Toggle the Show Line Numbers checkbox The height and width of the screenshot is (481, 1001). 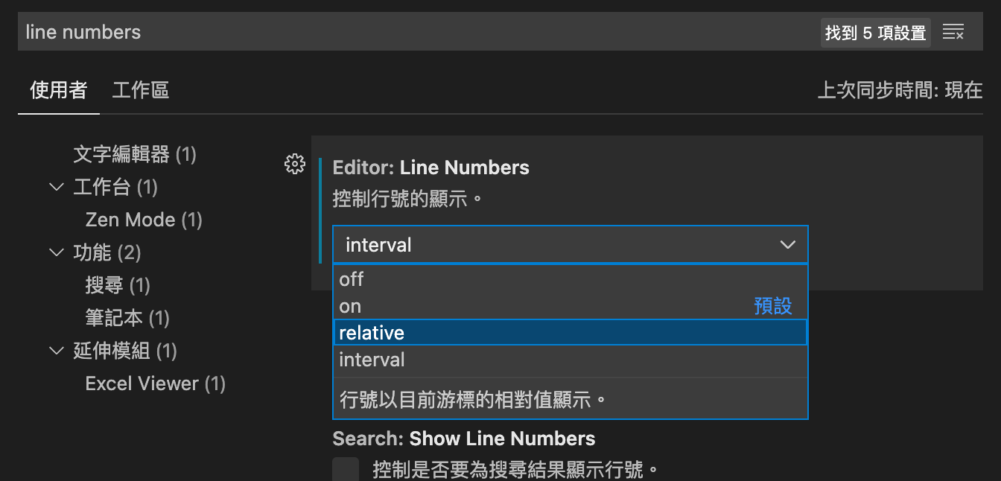346,470
